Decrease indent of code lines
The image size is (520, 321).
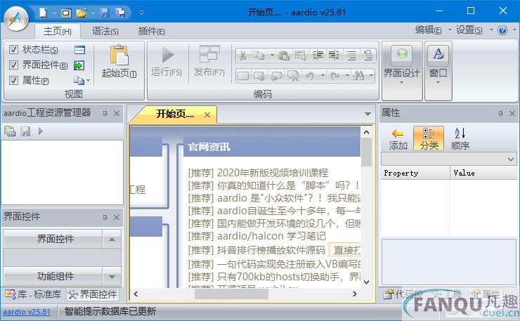pyautogui.click(x=334, y=55)
